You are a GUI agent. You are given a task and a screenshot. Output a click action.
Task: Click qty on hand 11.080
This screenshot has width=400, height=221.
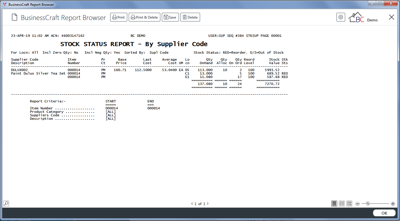(x=206, y=77)
